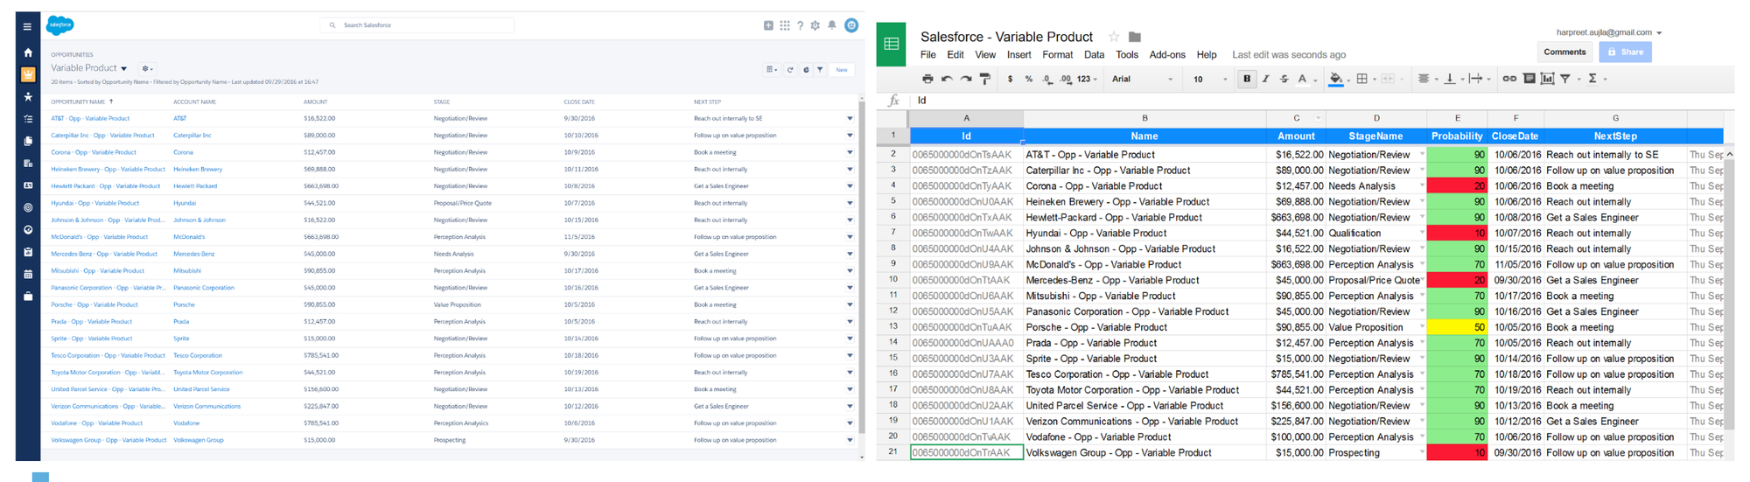The height and width of the screenshot is (482, 1750).
Task: Open Salesforce help question mark
Action: pyautogui.click(x=800, y=25)
